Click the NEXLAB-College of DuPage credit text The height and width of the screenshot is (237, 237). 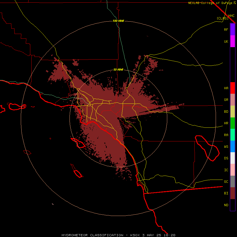(210, 3)
